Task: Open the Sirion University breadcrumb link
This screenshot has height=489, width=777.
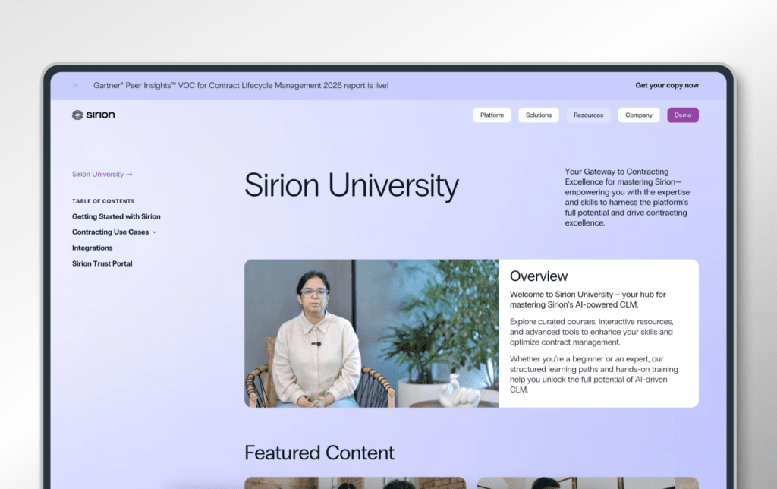Action: [102, 174]
